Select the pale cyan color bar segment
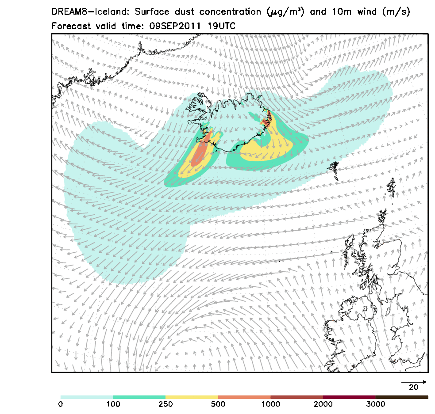435x414 pixels. 87,397
